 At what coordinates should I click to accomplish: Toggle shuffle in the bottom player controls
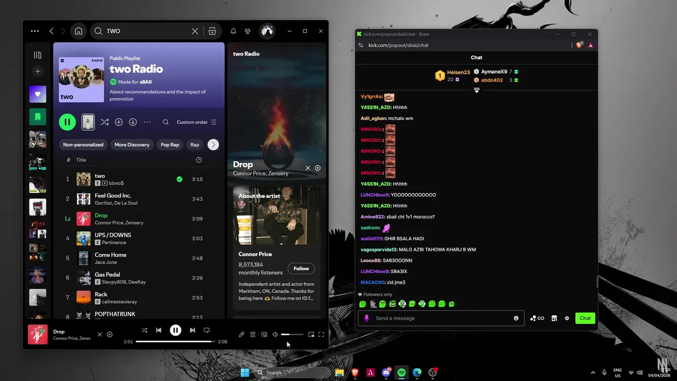(x=144, y=330)
